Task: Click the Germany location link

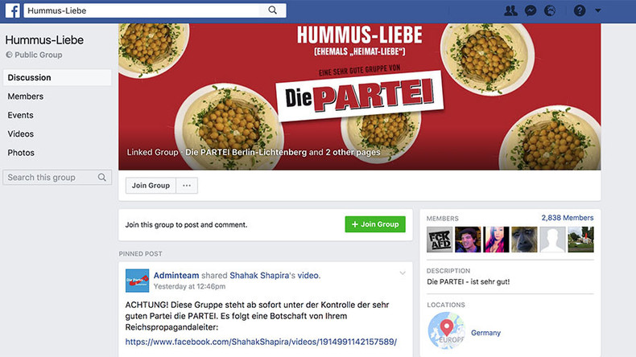Action: click(x=485, y=333)
